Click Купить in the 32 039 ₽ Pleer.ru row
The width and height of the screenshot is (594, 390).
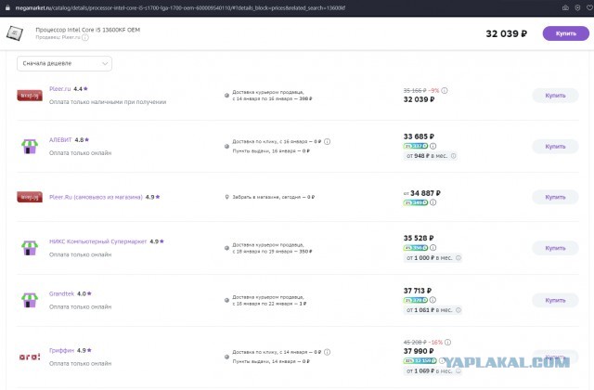tap(555, 96)
